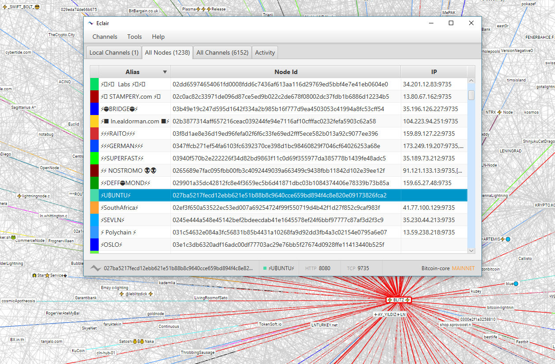Click TokenSoft.io node in background graph

(x=270, y=324)
